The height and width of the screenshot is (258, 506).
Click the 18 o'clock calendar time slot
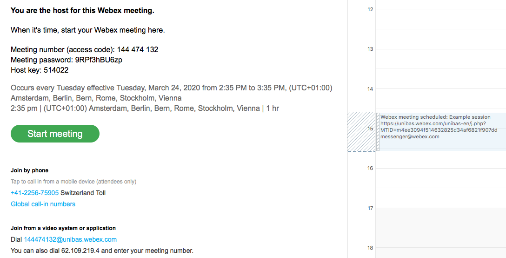440,251
